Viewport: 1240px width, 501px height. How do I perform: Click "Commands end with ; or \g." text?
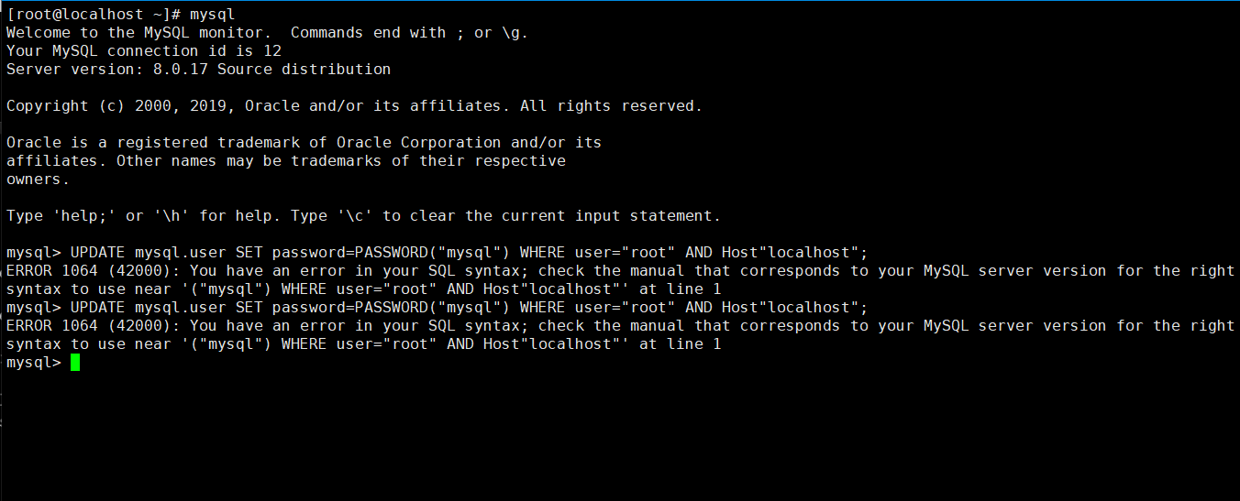click(409, 33)
